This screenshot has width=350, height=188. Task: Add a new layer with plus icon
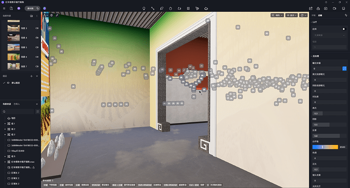(31, 76)
